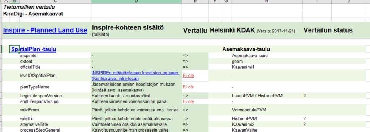Select the 'processStepGeneral' cell
The height and width of the screenshot is (132, 370).
pos(40,130)
